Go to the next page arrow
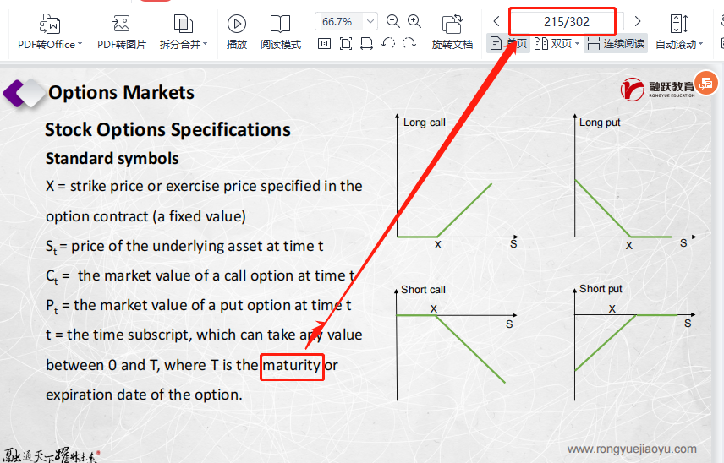 638,21
